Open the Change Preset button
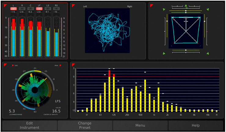226x132 pixels. click(x=85, y=125)
